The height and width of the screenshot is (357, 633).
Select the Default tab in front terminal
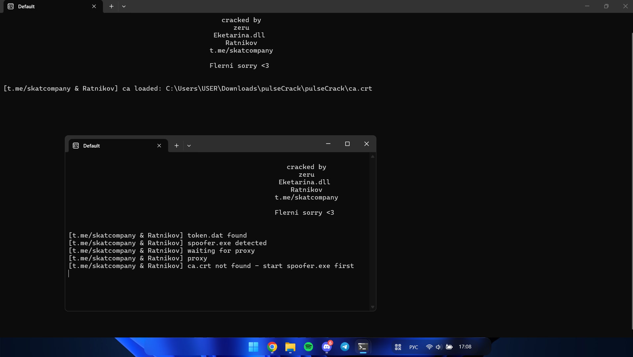[112, 146]
